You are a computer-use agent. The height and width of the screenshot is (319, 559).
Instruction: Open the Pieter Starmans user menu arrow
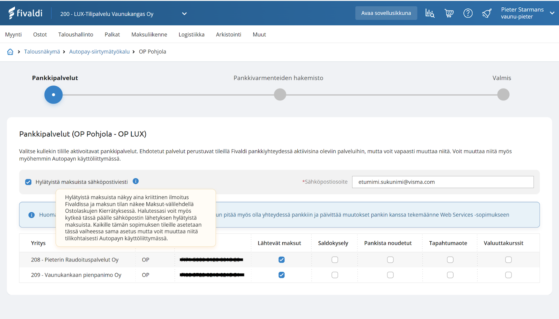click(552, 13)
